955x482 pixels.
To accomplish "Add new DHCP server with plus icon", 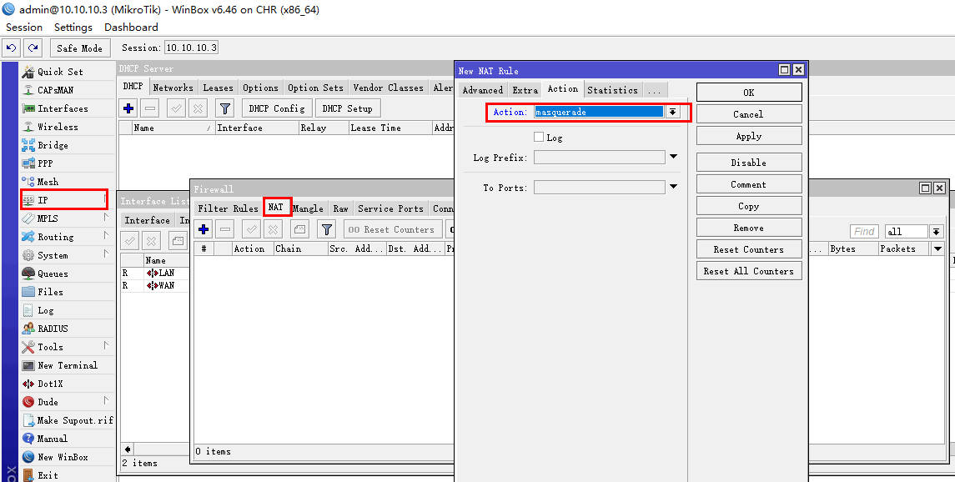I will tap(128, 108).
